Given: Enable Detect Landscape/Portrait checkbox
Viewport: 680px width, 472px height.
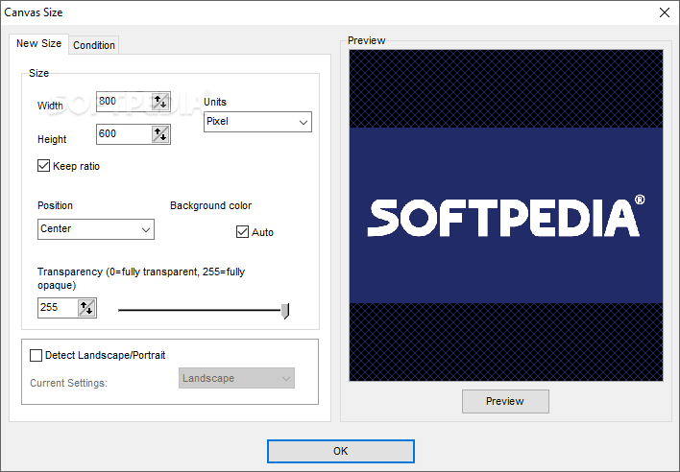Looking at the screenshot, I should (36, 356).
